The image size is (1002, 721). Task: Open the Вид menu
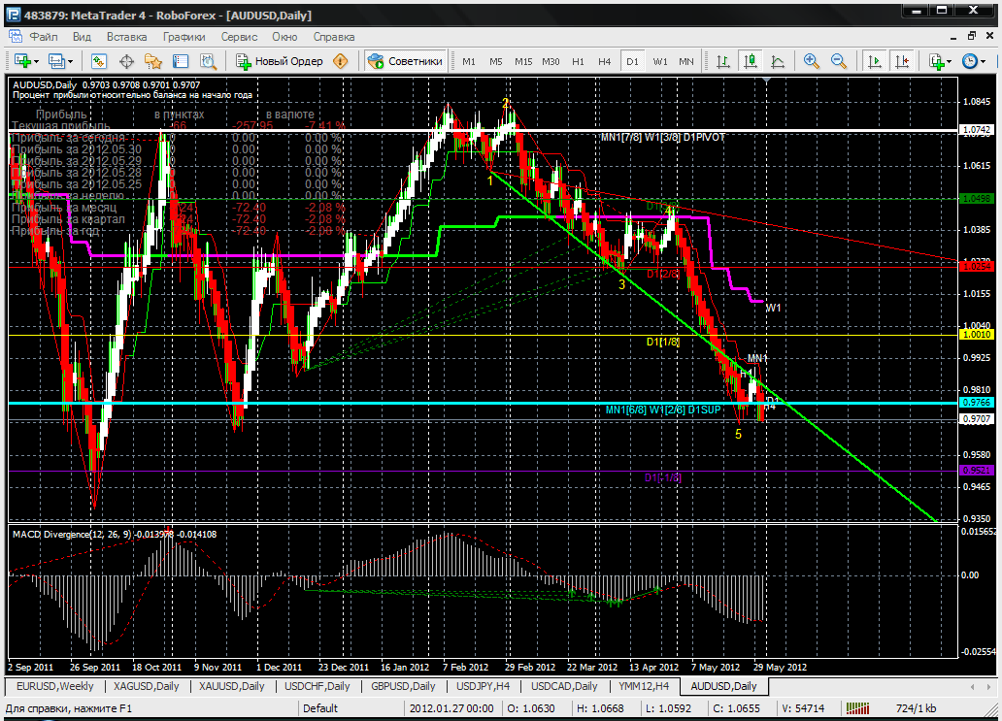pos(82,37)
